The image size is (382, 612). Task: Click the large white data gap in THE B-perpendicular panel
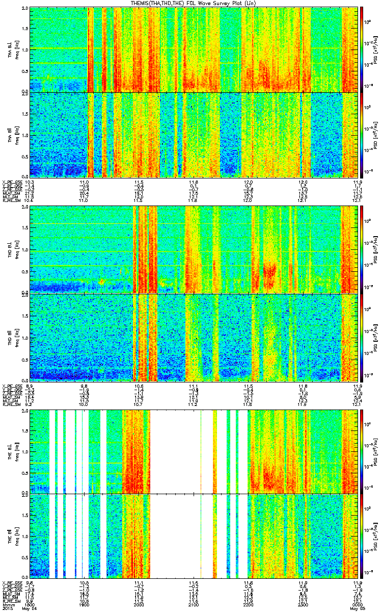pyautogui.click(x=176, y=451)
